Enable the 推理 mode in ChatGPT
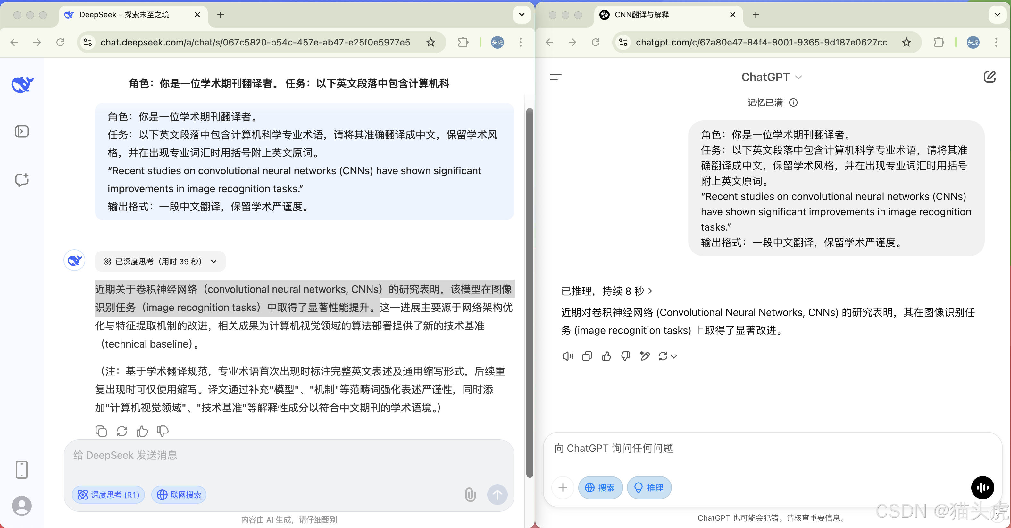 click(649, 488)
